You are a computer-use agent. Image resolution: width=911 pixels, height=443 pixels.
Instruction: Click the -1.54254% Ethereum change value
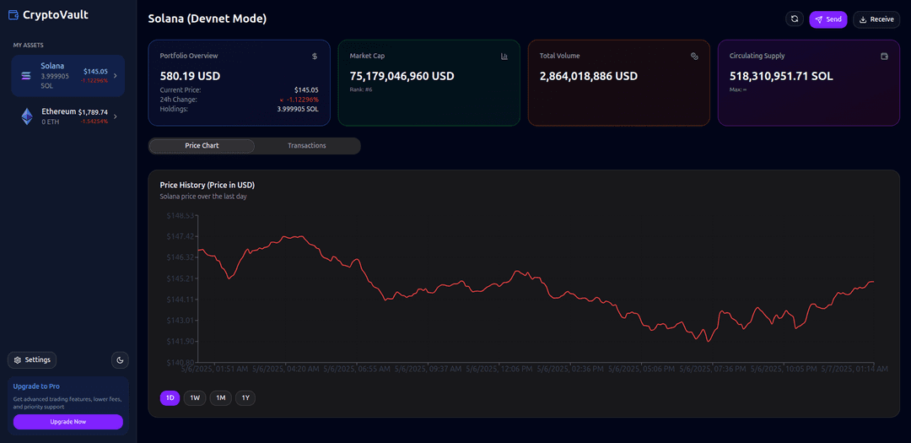pyautogui.click(x=94, y=121)
